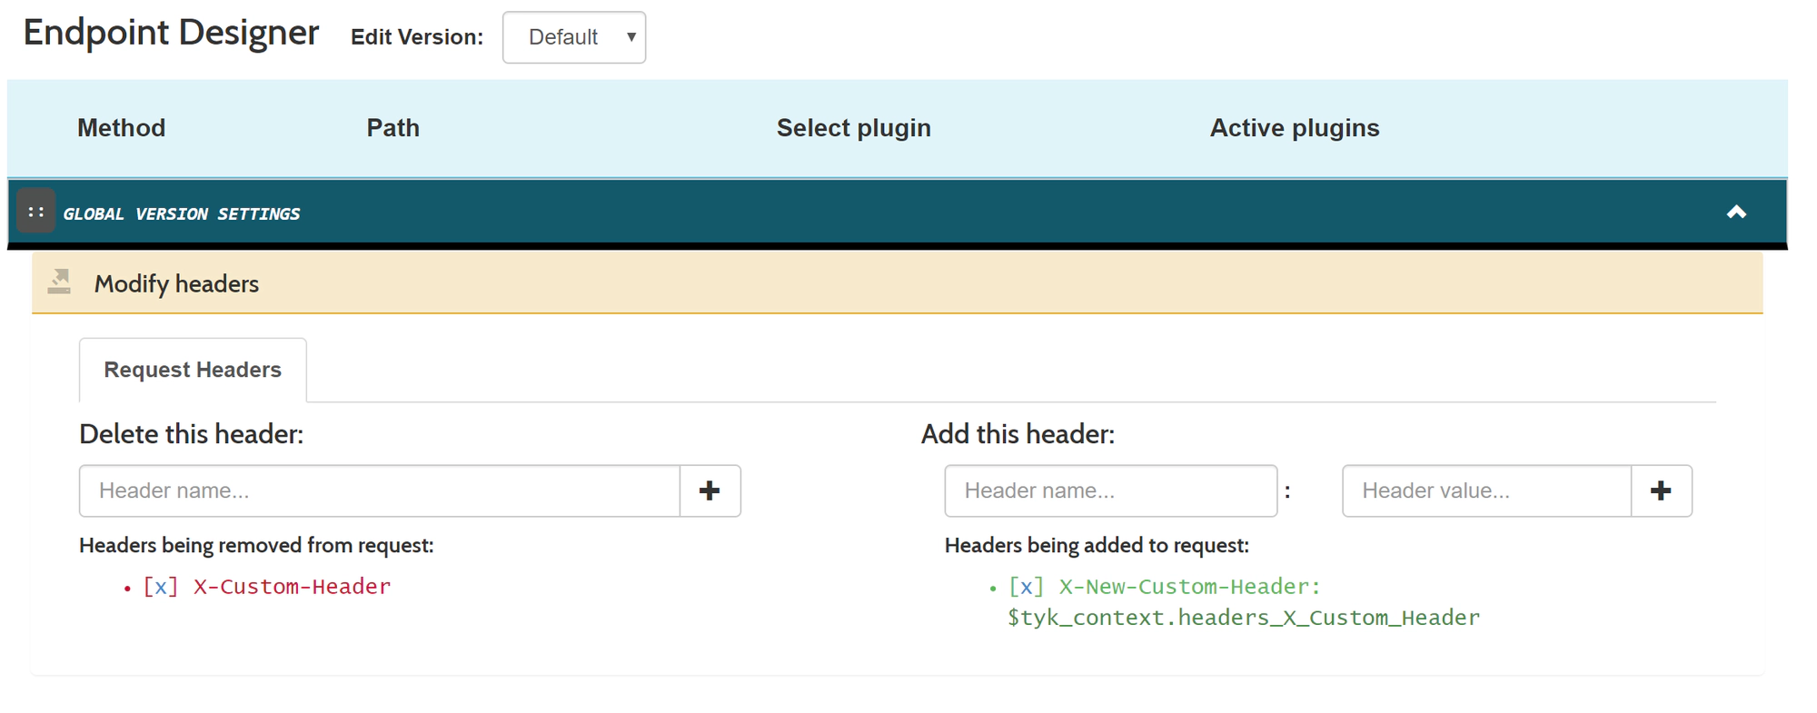Focus the Delete this header name field

coord(380,491)
